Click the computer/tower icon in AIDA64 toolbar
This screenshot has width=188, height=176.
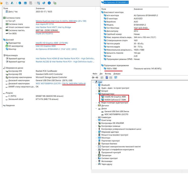[7, 3]
